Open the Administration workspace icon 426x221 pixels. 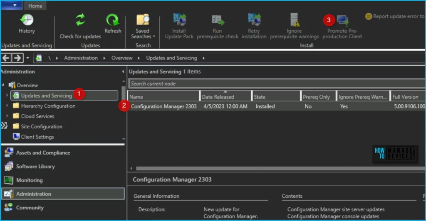(x=8, y=194)
